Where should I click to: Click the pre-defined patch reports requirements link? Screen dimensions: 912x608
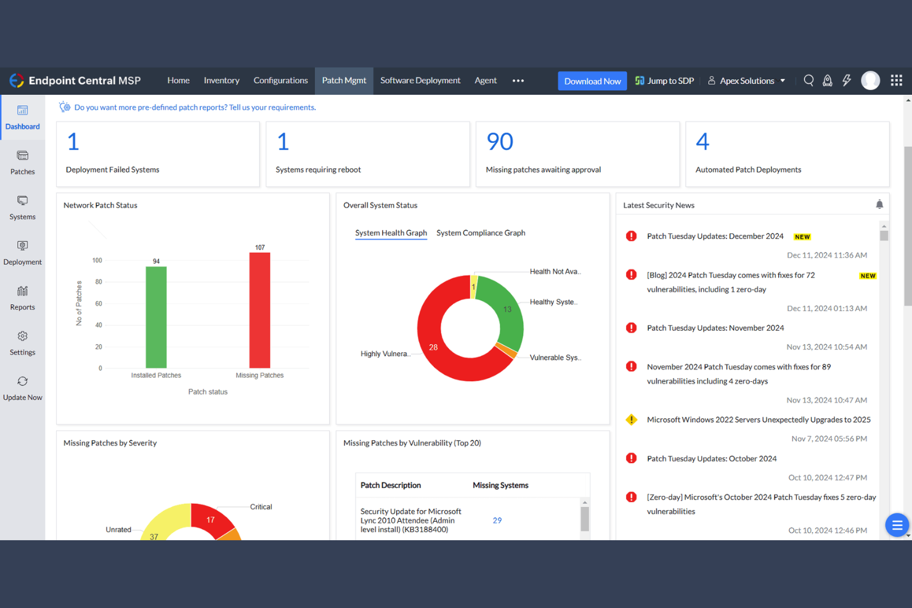pos(195,107)
